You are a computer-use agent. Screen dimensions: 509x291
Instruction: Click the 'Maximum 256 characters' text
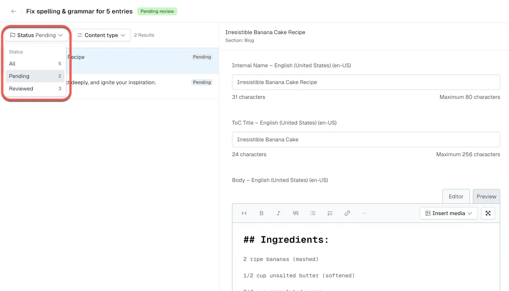pyautogui.click(x=468, y=154)
